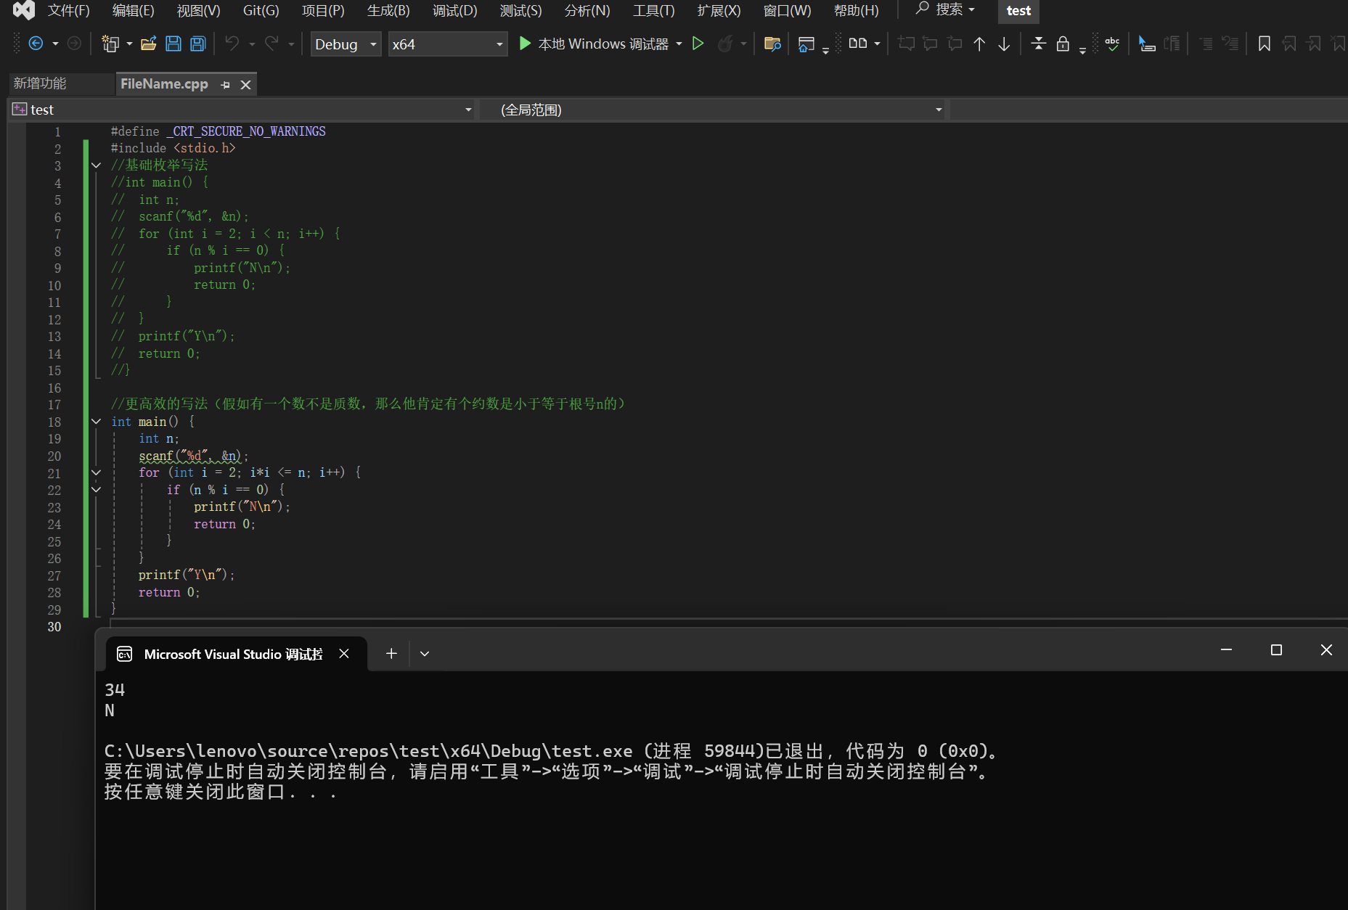Click the Navigate Backward arrow icon
The height and width of the screenshot is (910, 1348).
[36, 44]
